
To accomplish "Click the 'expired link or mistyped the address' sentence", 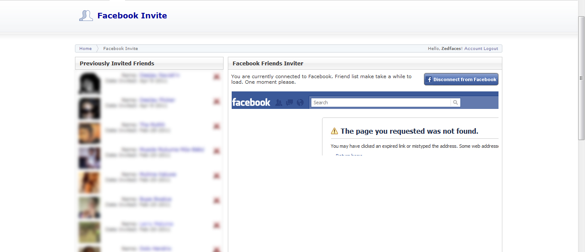I will pyautogui.click(x=415, y=146).
